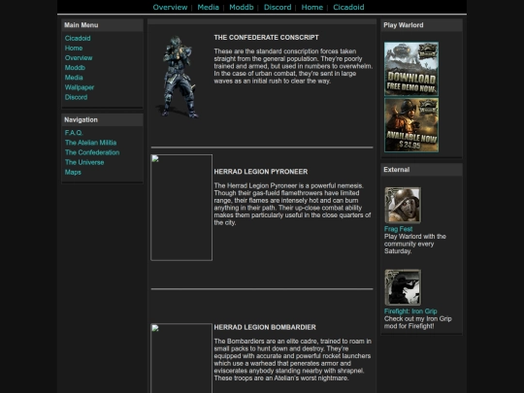Image resolution: width=524 pixels, height=393 pixels.
Task: Open the F.A.Q. navigation link
Action: click(74, 133)
